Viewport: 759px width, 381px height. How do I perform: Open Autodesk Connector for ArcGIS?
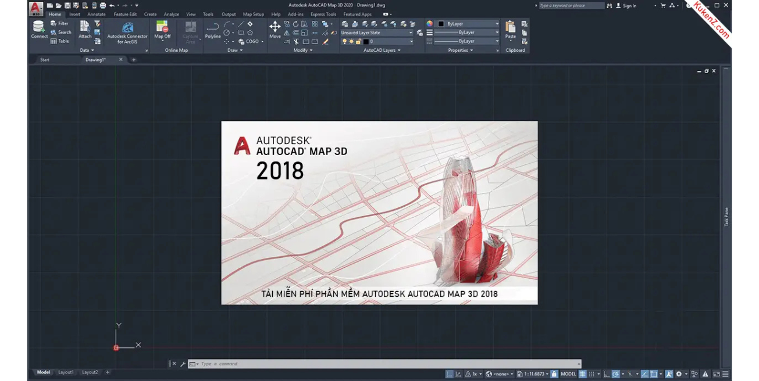(x=128, y=32)
